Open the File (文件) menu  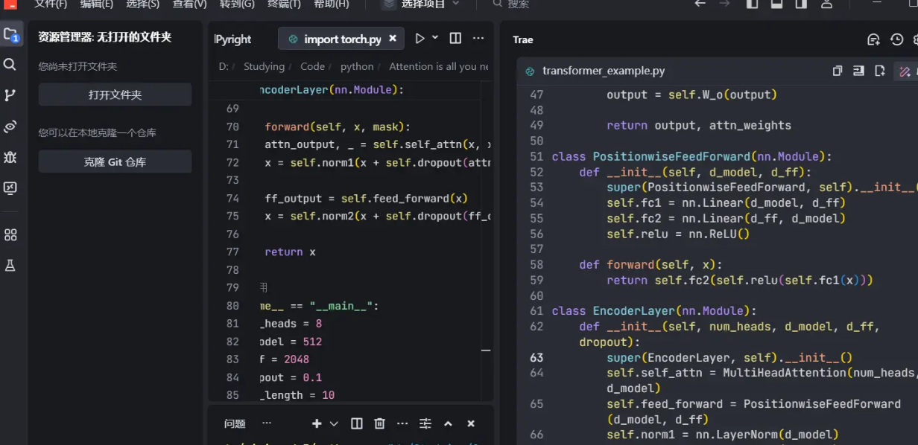click(51, 4)
